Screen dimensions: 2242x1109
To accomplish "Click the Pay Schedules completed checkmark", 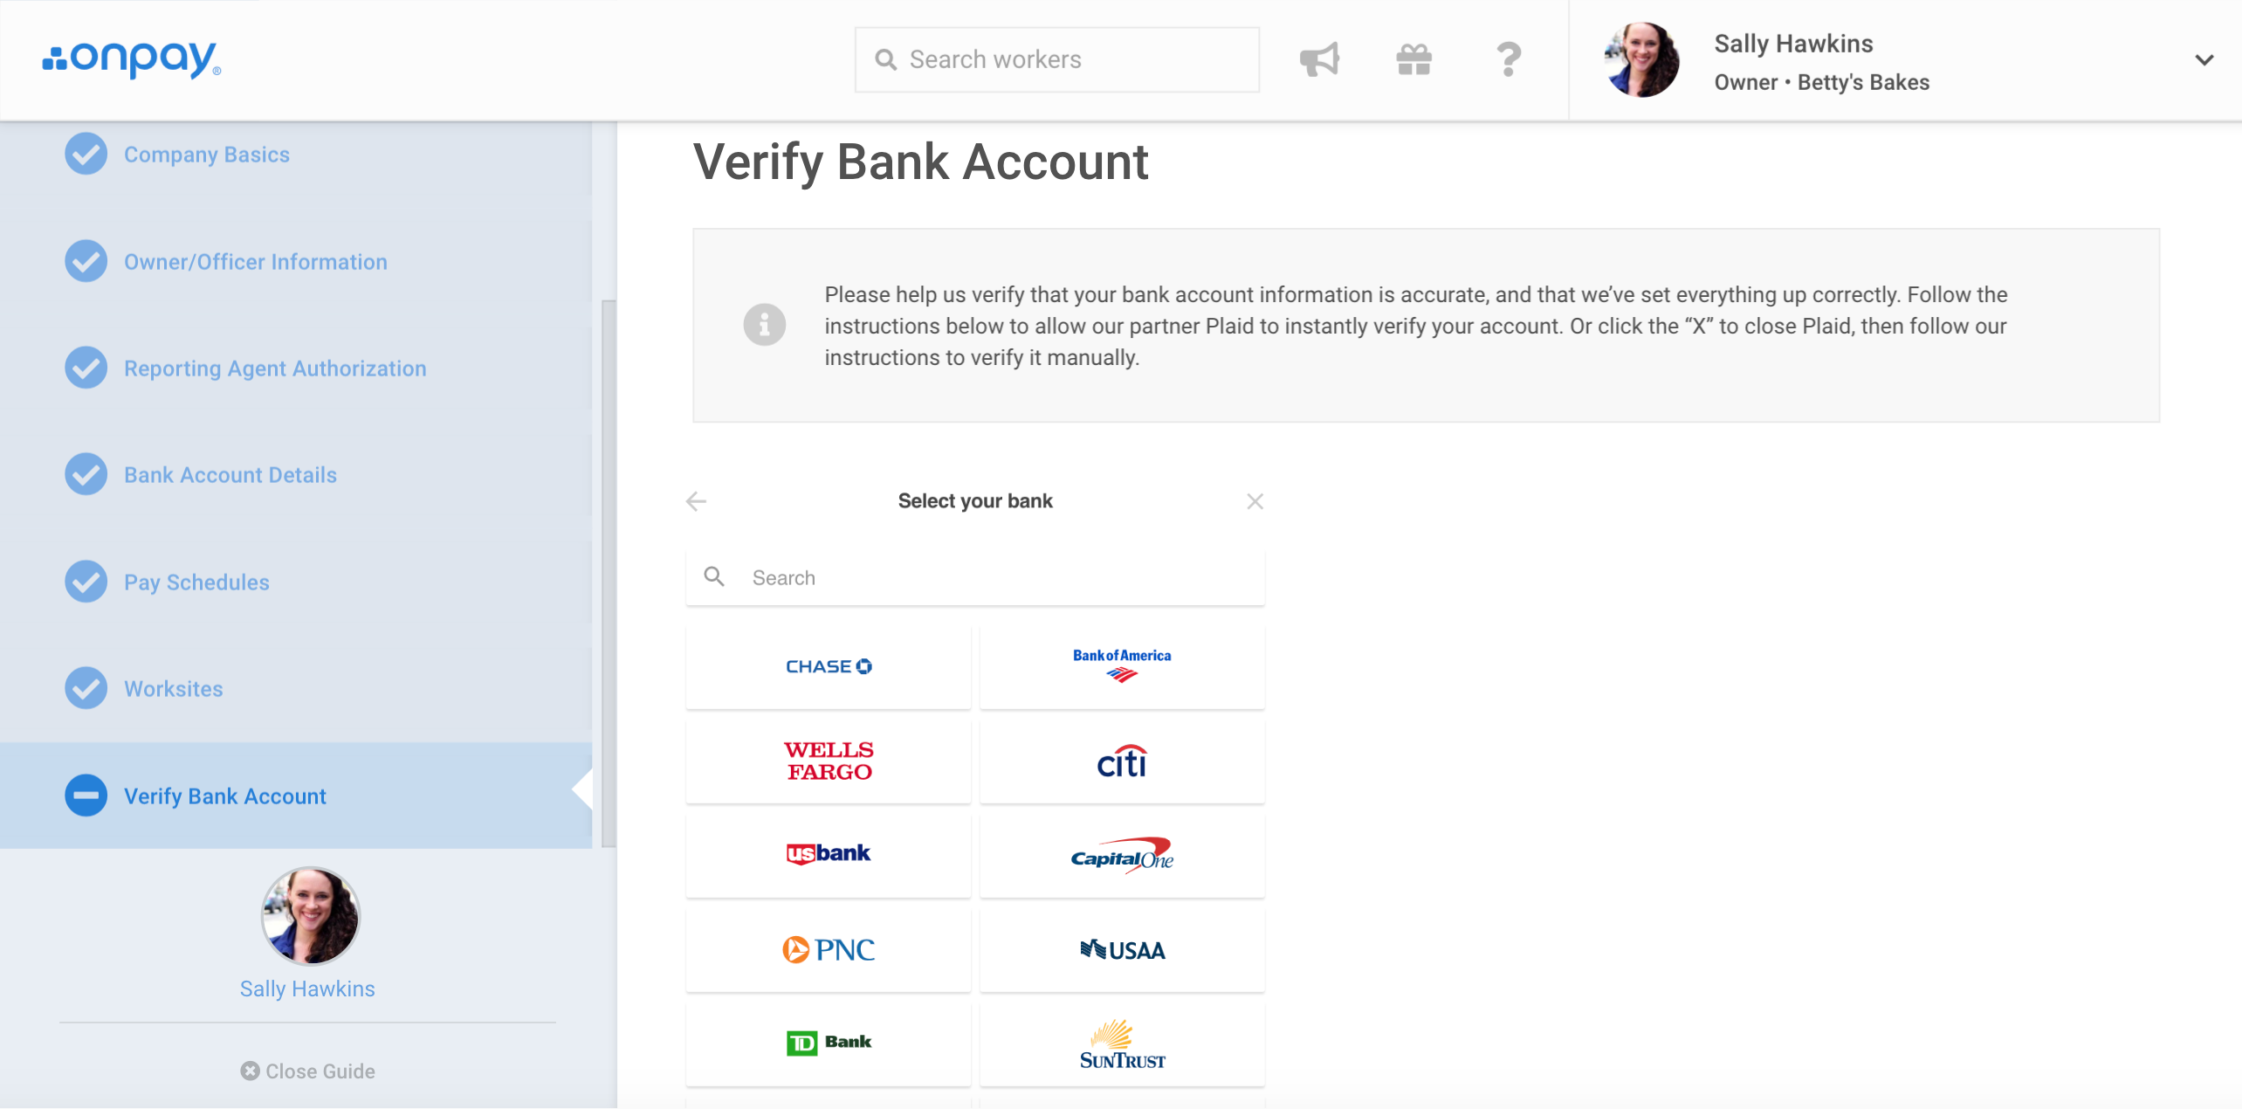I will (x=86, y=582).
